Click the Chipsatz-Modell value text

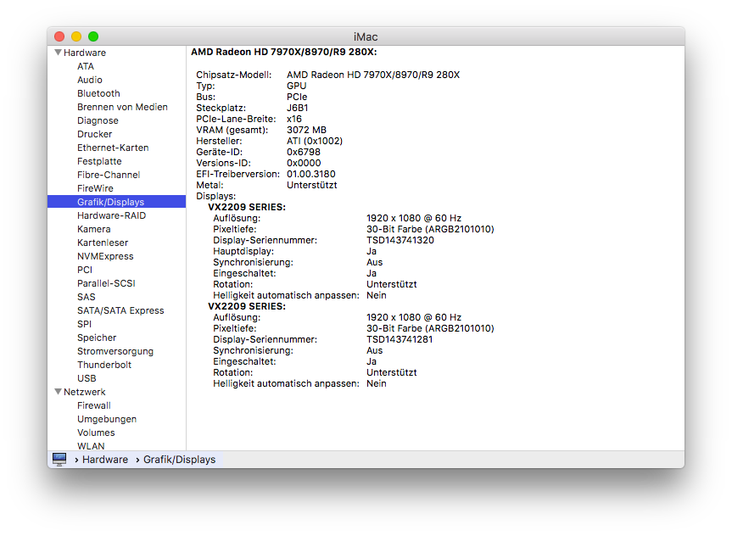(373, 75)
